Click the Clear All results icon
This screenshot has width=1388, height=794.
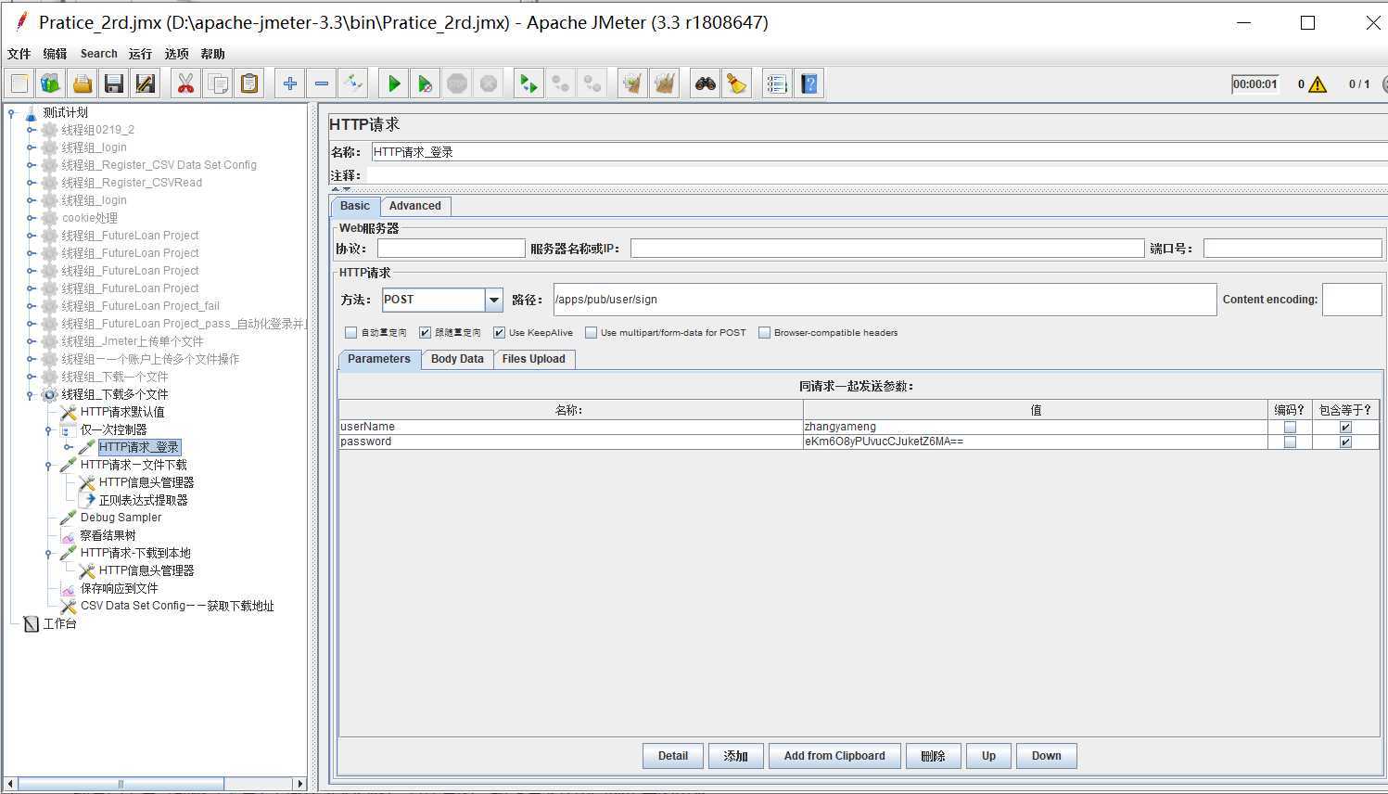(x=665, y=83)
